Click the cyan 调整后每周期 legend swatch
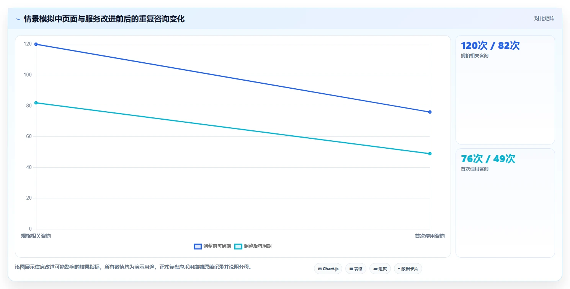This screenshot has width=570, height=289. coord(238,246)
